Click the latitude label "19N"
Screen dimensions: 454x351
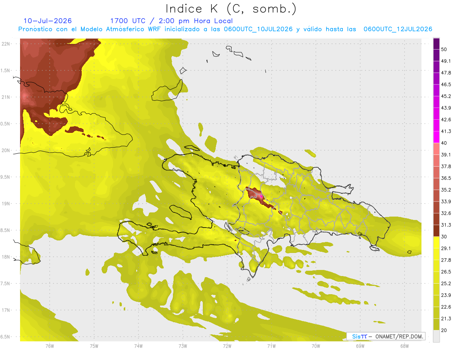coord(6,204)
